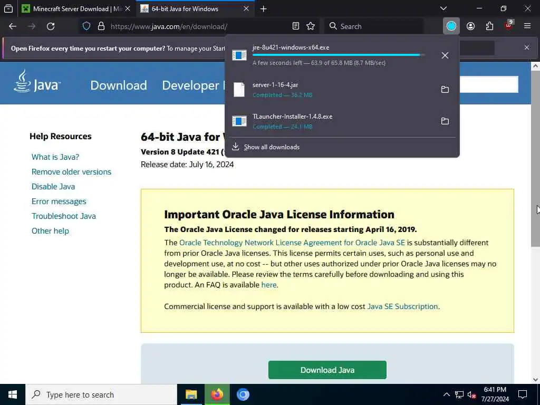540x405 pixels.
Task: Open Other help link
Action: tap(50, 231)
